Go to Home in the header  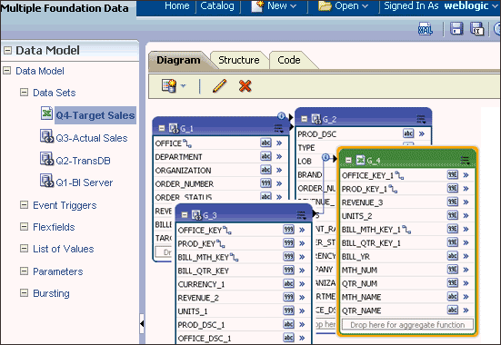coord(176,5)
